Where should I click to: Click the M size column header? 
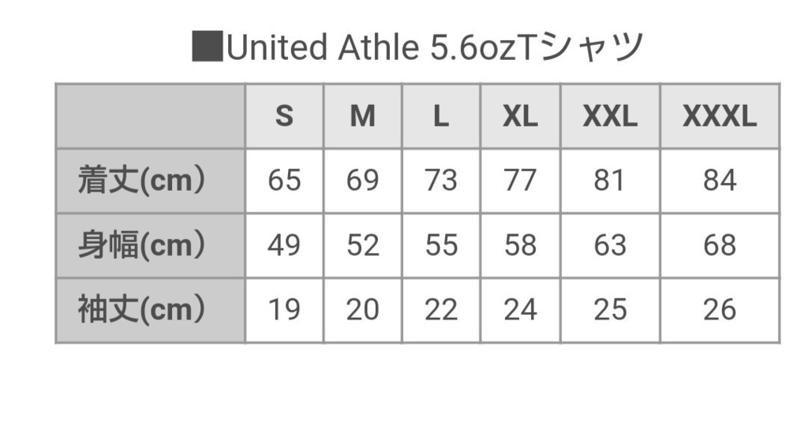362,117
